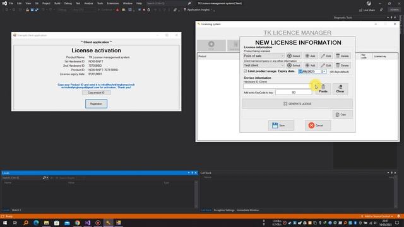Click Select button beside Test client
The width and height of the screenshot is (404, 227).
(294, 66)
